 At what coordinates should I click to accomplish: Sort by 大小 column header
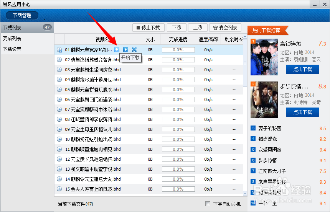tap(150, 39)
